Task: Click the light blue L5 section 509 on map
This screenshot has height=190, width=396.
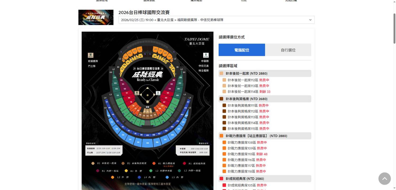Action: tap(148, 143)
